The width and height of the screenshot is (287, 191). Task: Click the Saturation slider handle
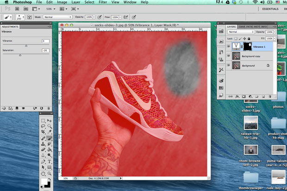tap(20, 55)
